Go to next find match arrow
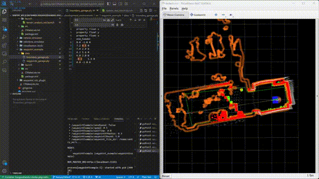 coord(135,20)
